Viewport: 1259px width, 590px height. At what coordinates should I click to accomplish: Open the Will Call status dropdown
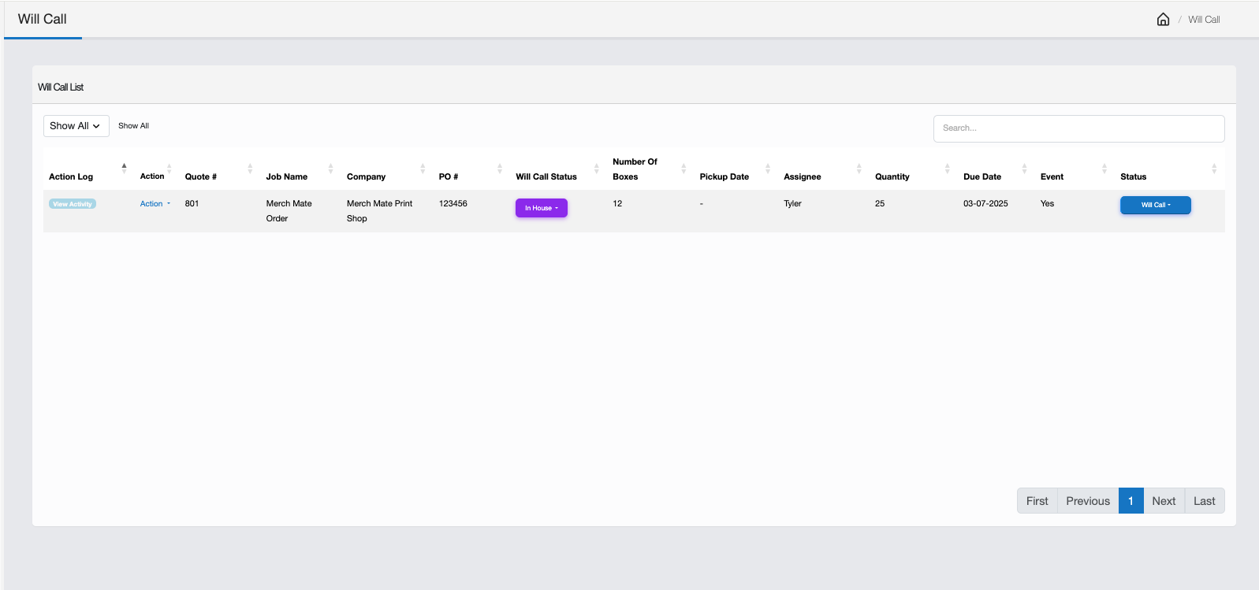click(x=1155, y=205)
